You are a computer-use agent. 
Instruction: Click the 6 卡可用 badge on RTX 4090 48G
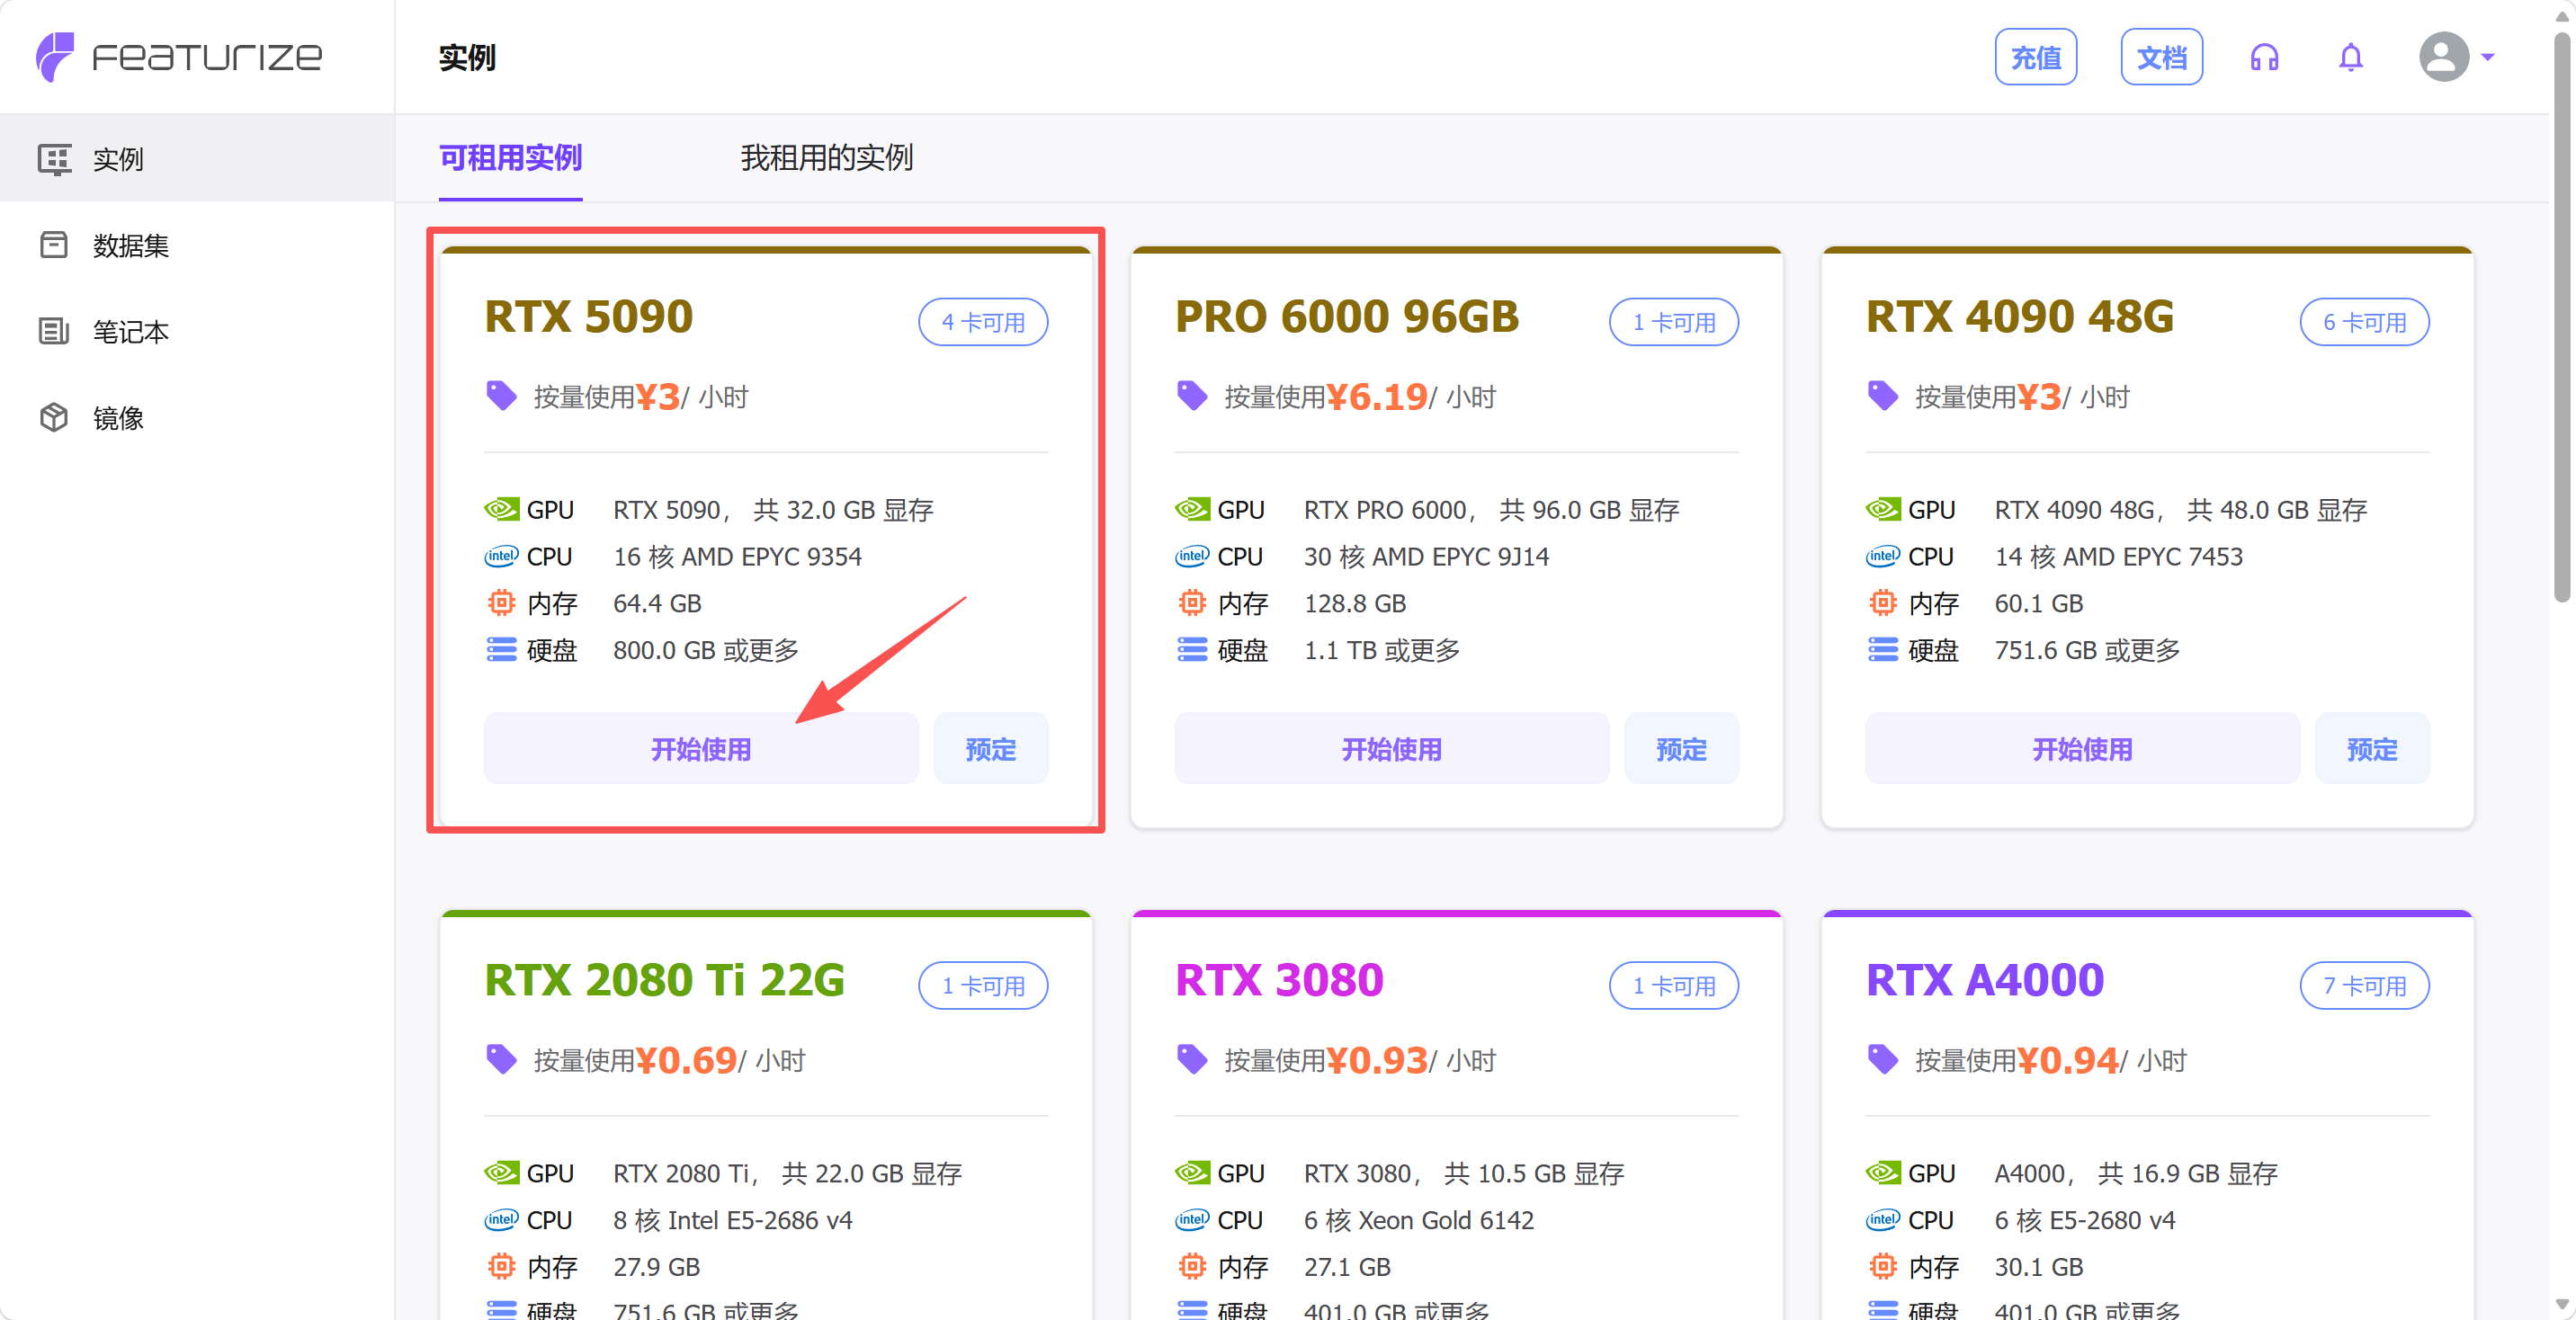pyautogui.click(x=2365, y=322)
